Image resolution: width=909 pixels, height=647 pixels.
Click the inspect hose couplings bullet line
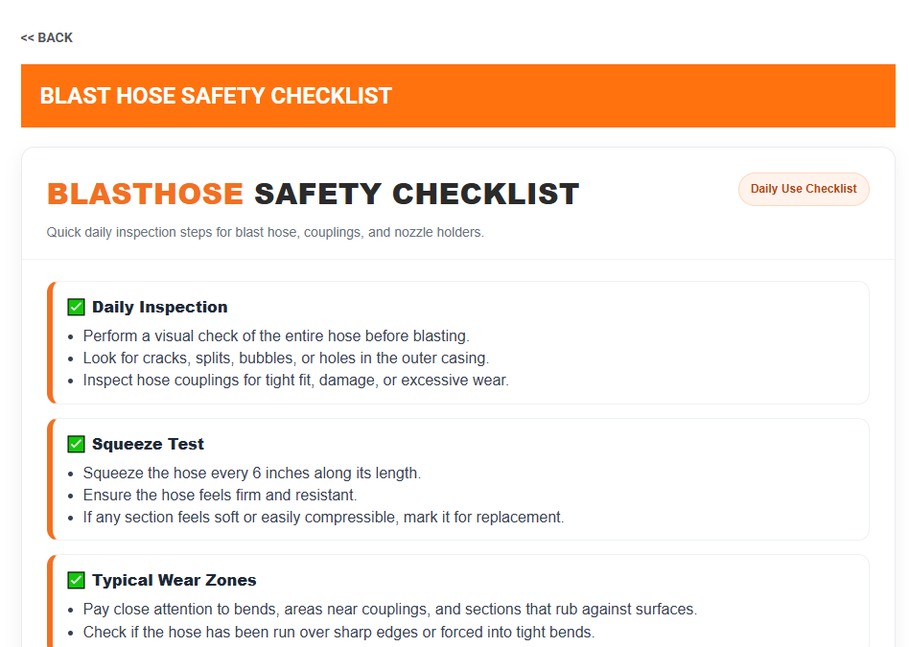tap(295, 381)
